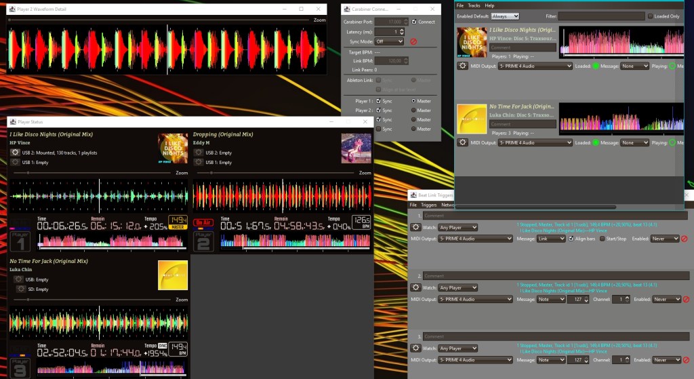Open gear menu of trigger 1
This screenshot has width=694, height=379.
pyautogui.click(x=415, y=227)
